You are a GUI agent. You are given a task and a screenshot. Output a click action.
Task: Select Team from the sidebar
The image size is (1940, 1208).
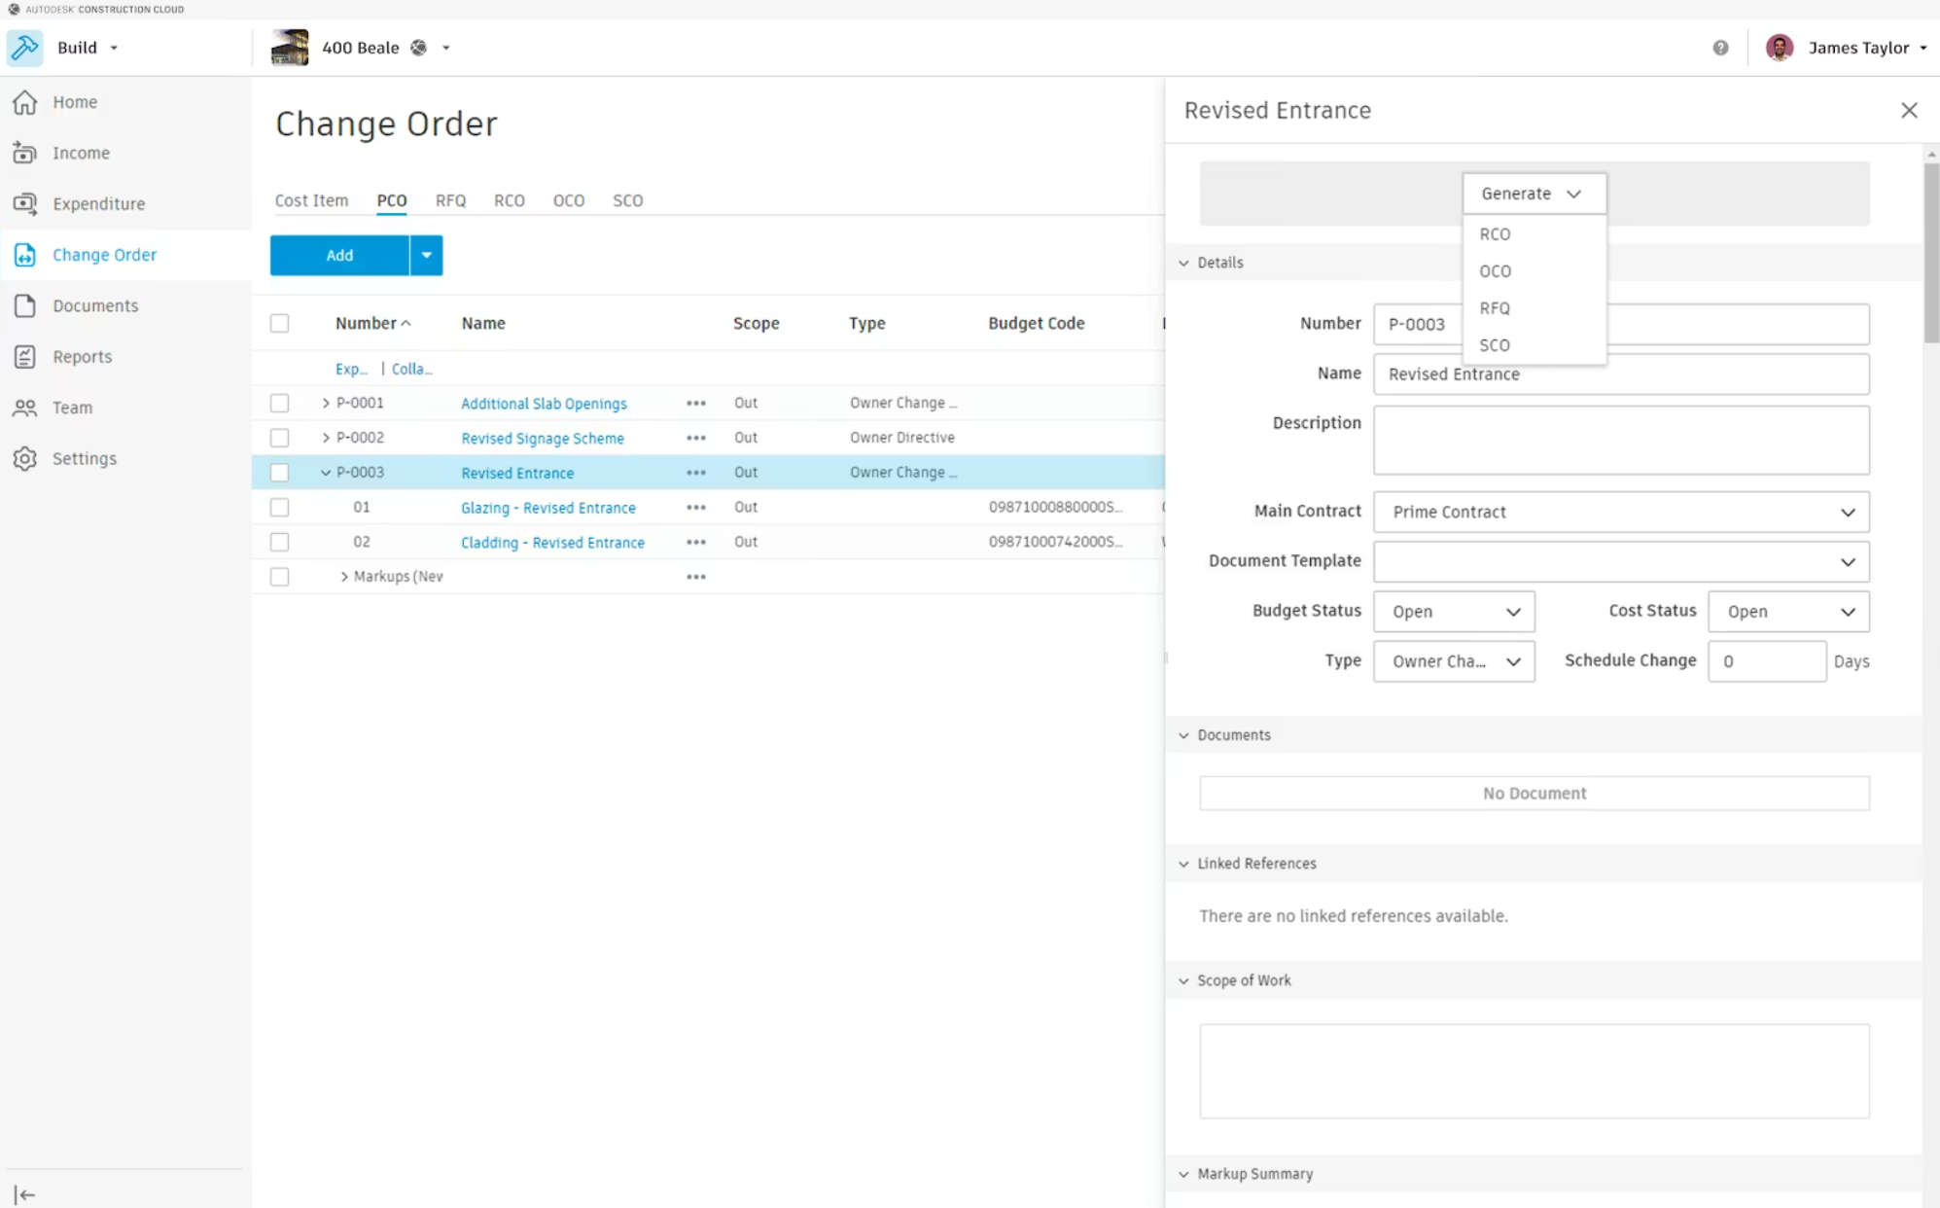72,408
